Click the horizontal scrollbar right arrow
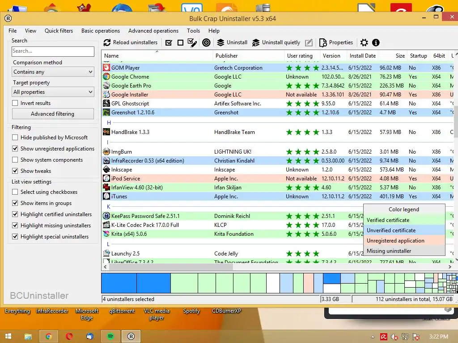The image size is (458, 343). [x=450, y=267]
